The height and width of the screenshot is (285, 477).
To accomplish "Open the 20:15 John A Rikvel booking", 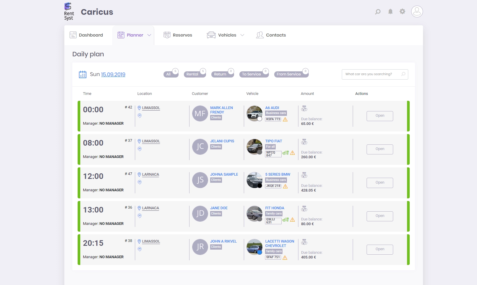I will pos(380,249).
